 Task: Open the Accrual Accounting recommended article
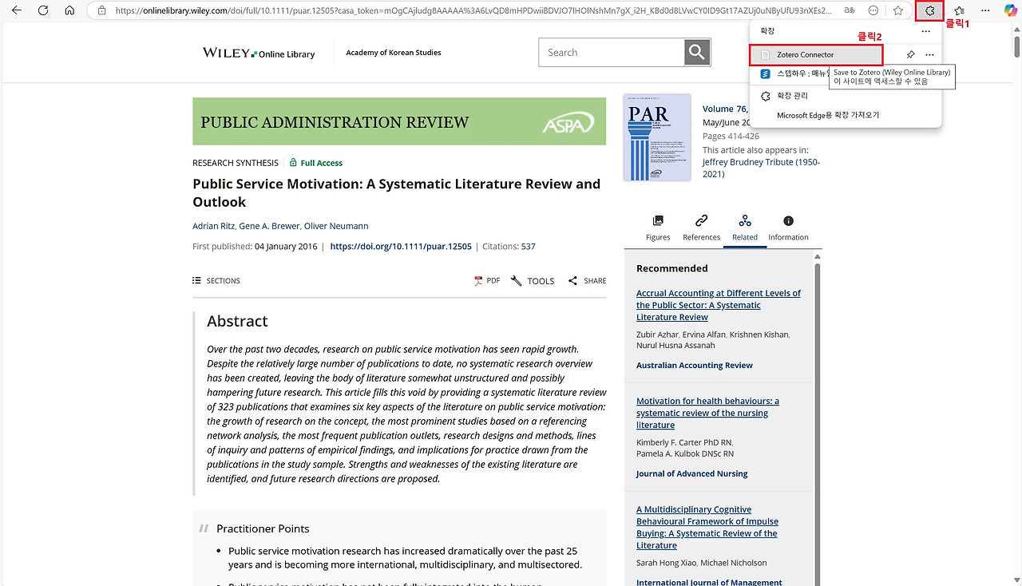719,305
